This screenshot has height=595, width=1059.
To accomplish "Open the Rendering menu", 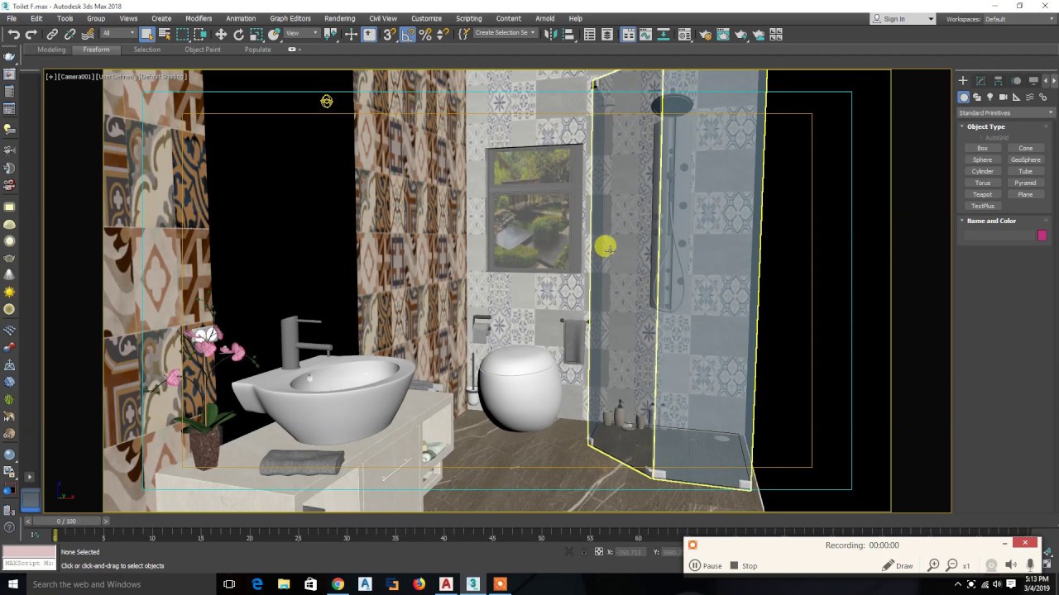I will pos(339,18).
